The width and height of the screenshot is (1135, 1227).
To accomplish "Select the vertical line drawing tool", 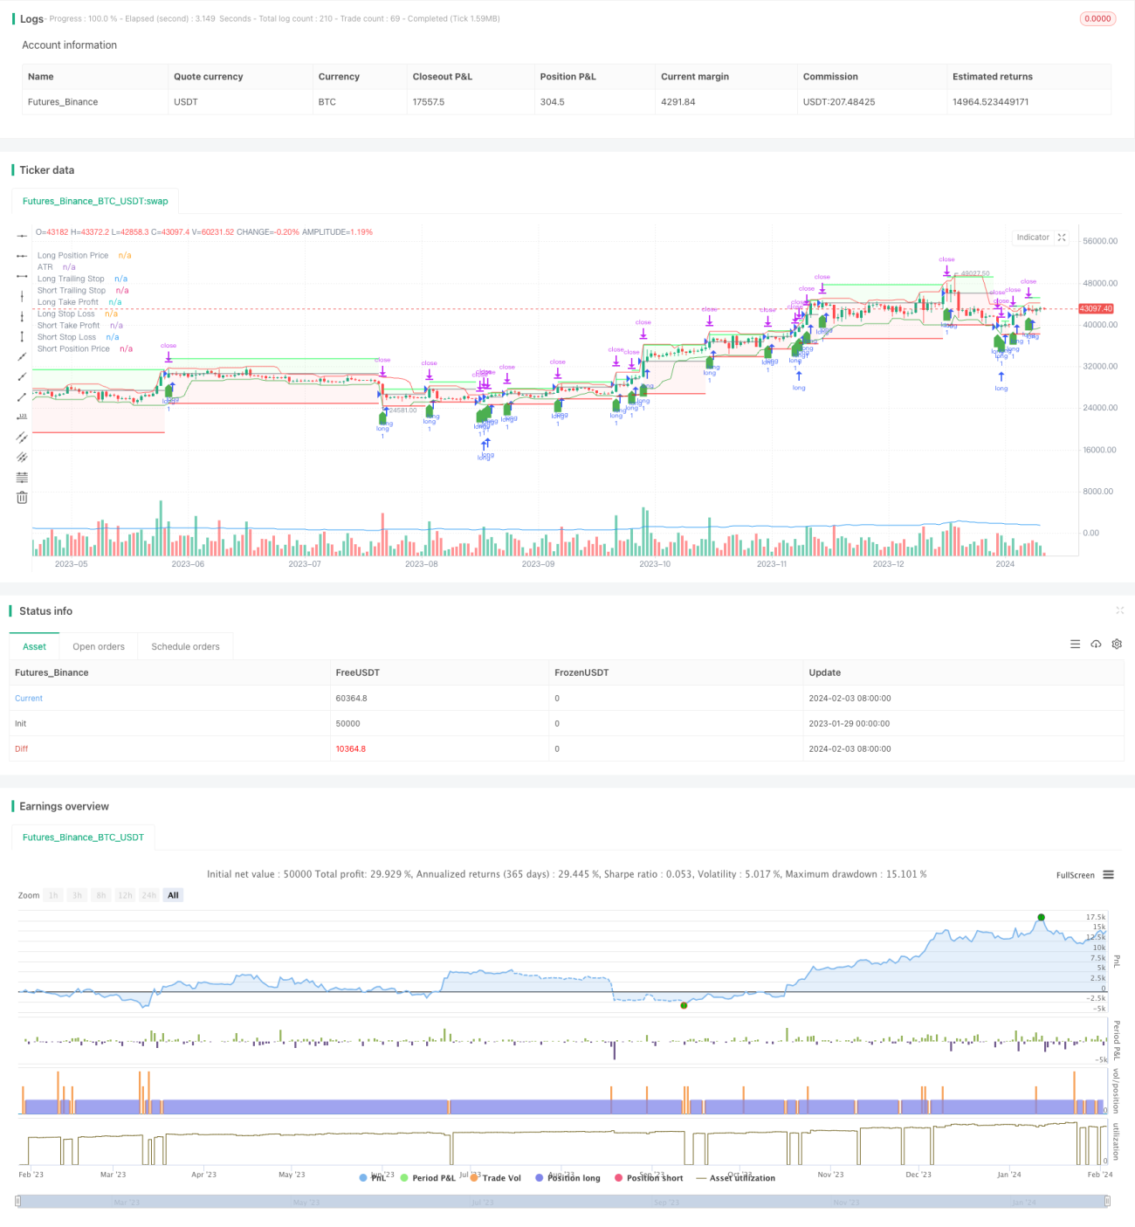I will tap(22, 296).
